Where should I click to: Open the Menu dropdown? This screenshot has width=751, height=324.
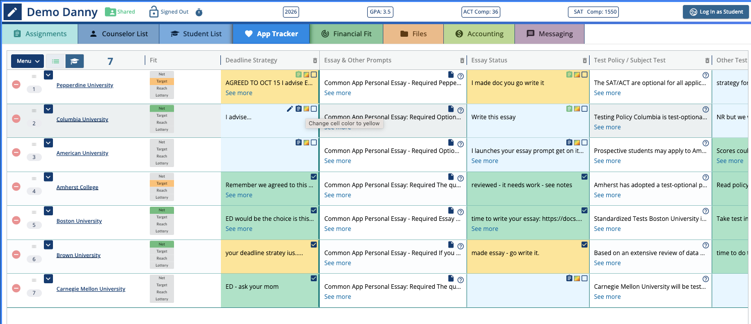click(x=28, y=61)
